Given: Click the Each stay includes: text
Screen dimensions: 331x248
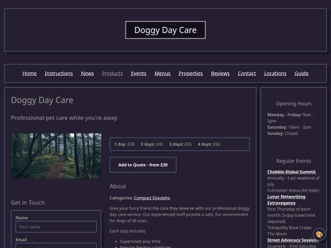Looking at the screenshot, I should click(x=127, y=231).
